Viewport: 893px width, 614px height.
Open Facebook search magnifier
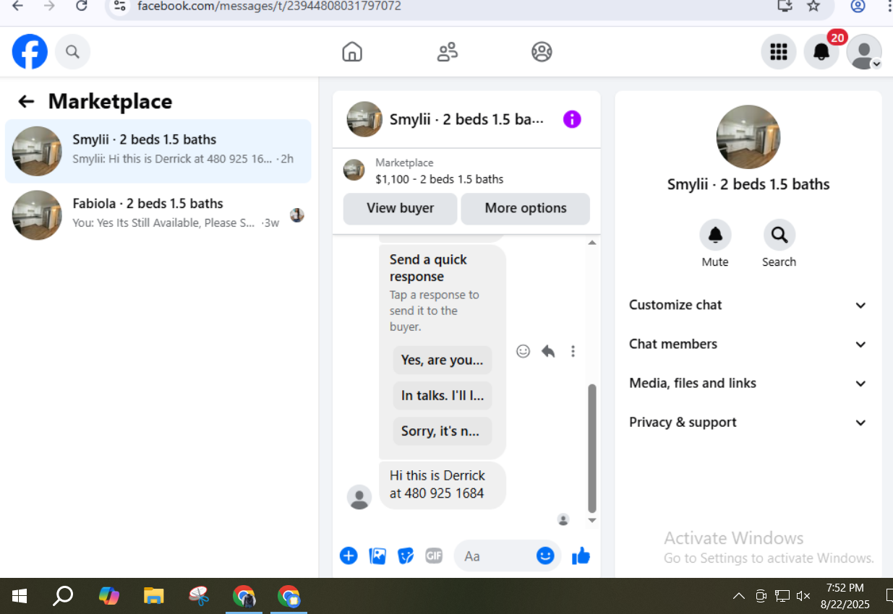click(x=72, y=52)
